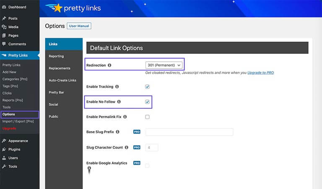Click the Media library icon
This screenshot has height=189, width=322.
(x=4, y=27)
